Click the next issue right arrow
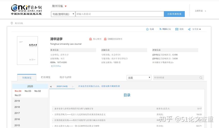The height and width of the screenshot is (128, 219). pyautogui.click(x=73, y=87)
